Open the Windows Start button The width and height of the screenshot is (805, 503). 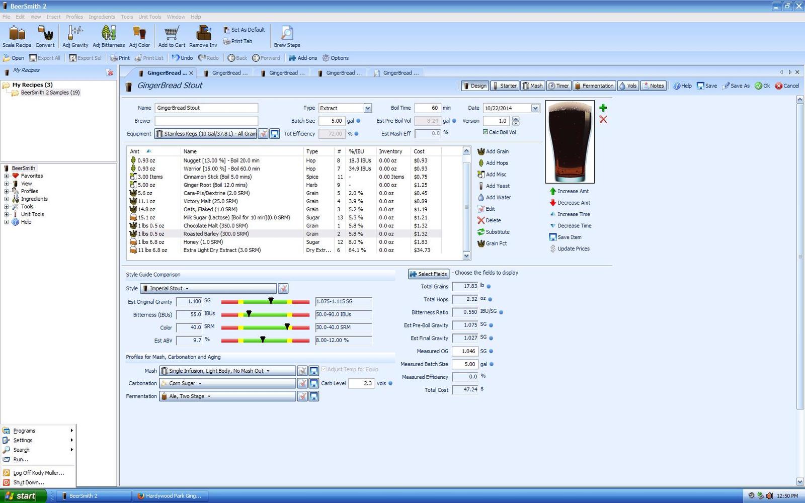point(23,496)
